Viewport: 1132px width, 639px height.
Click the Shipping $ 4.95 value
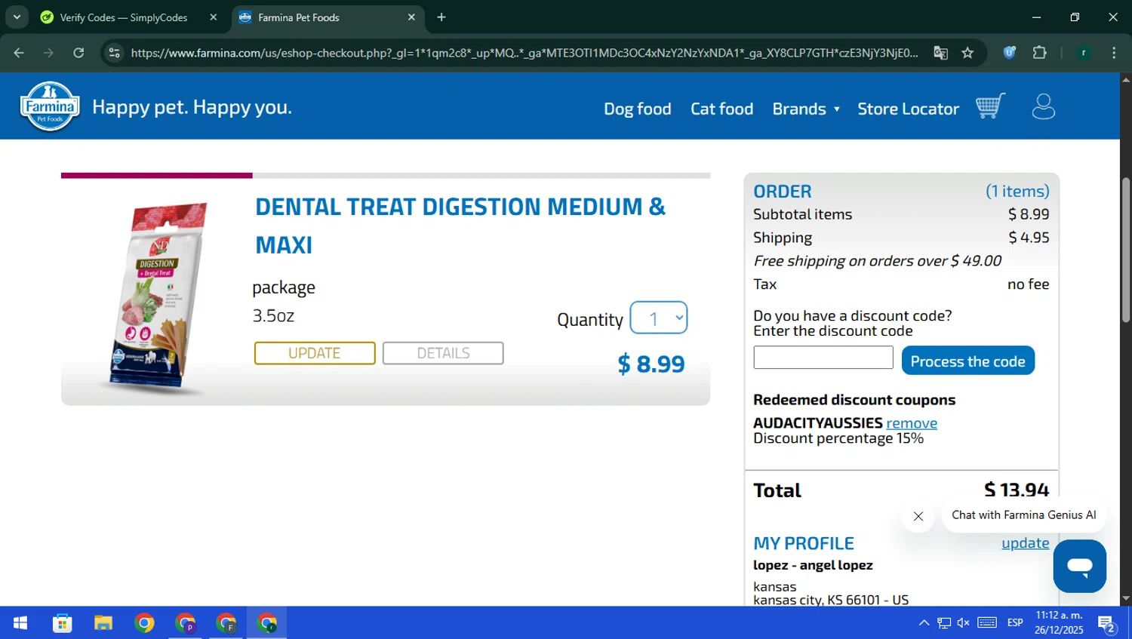[1029, 238]
